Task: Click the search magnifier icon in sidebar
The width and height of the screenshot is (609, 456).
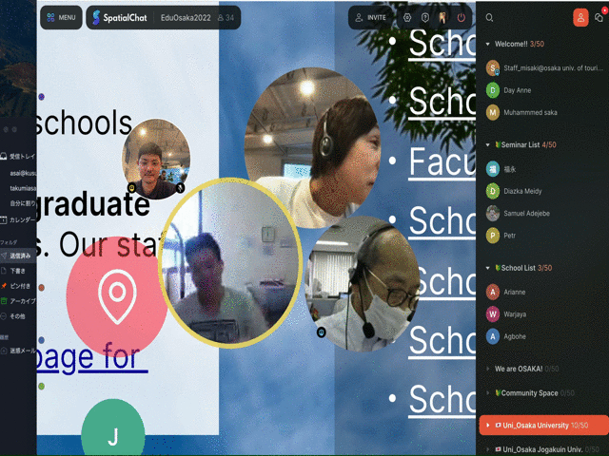Action: coord(489,17)
